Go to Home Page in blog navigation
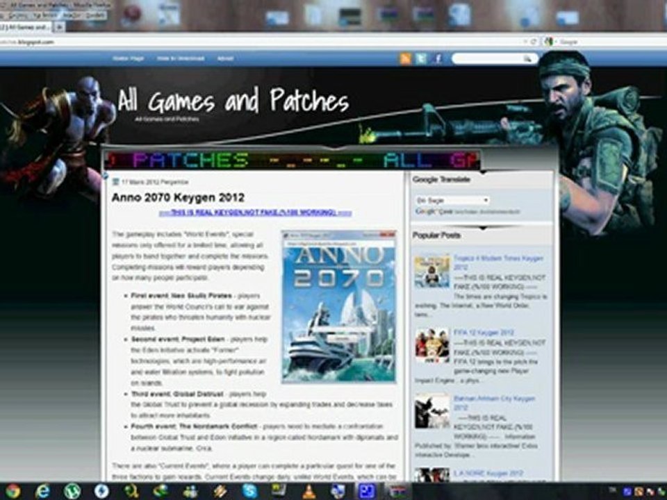The width and height of the screenshot is (667, 500). pos(128,58)
